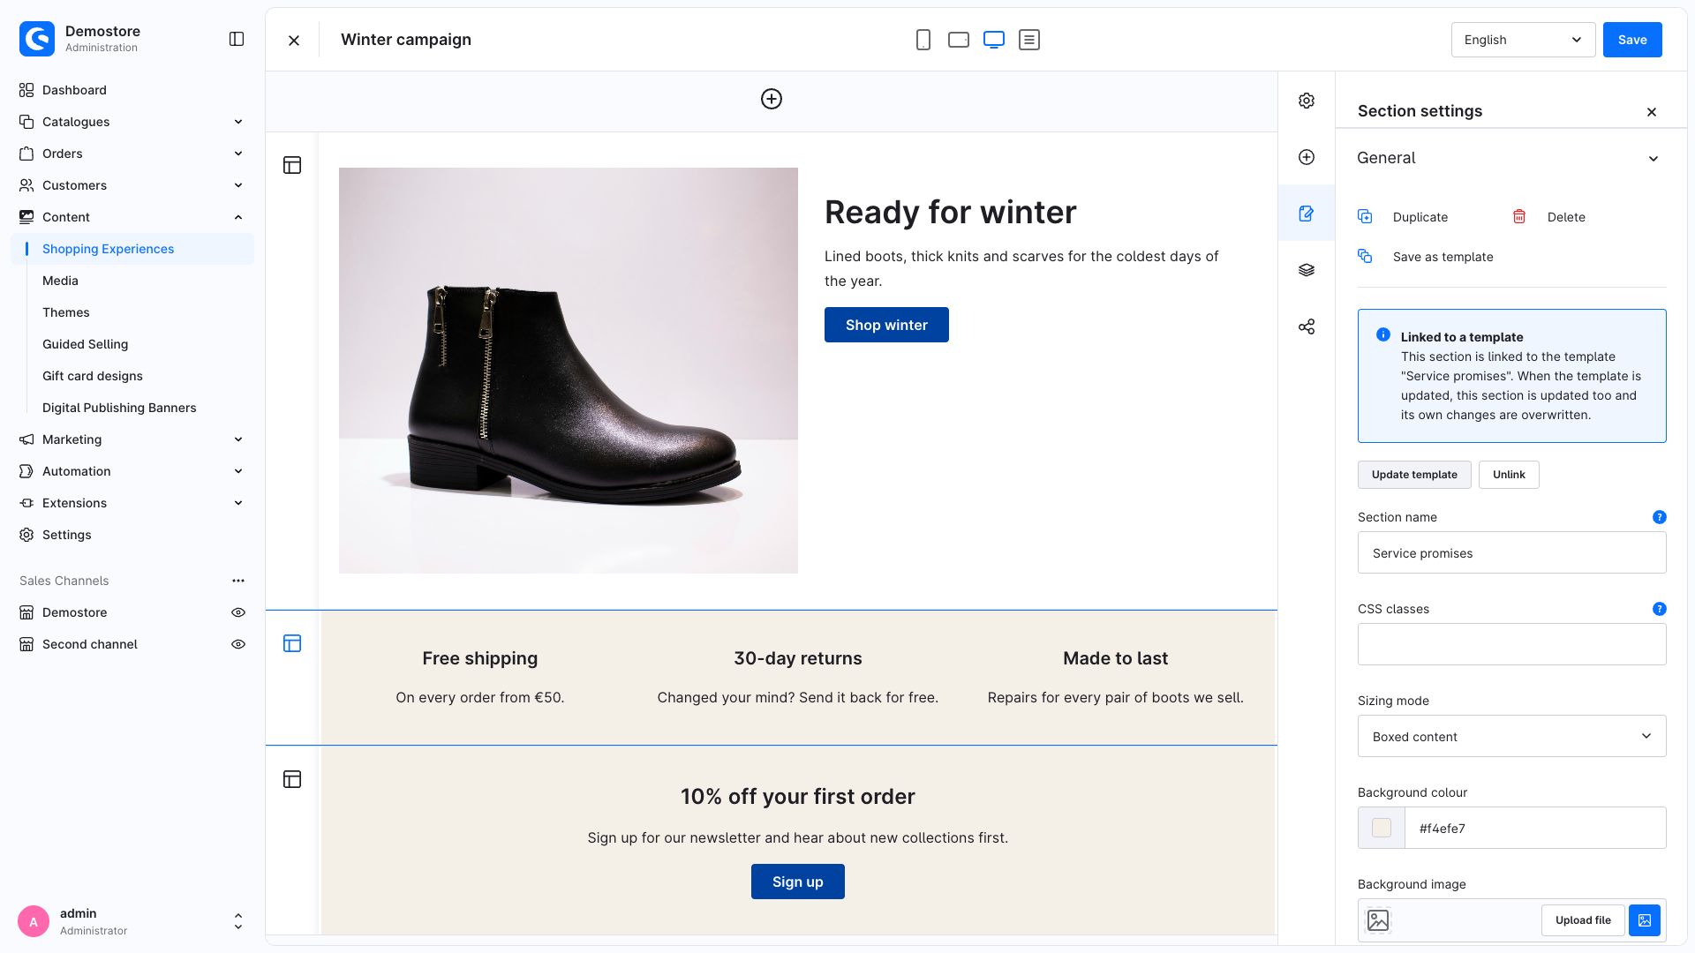The height and width of the screenshot is (953, 1695).
Task: Add a section using the top plus circle
Action: [x=772, y=99]
